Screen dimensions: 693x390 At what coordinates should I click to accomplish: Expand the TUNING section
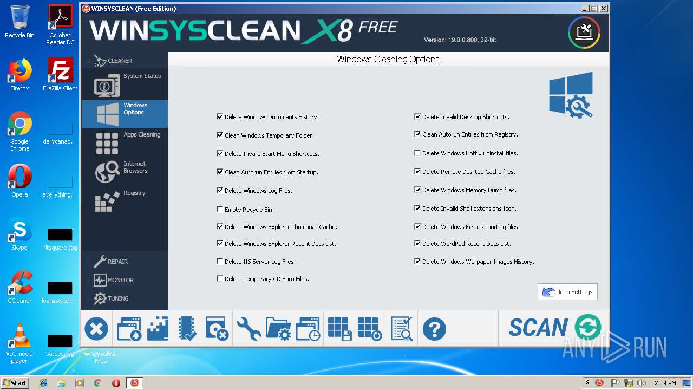pyautogui.click(x=89, y=298)
